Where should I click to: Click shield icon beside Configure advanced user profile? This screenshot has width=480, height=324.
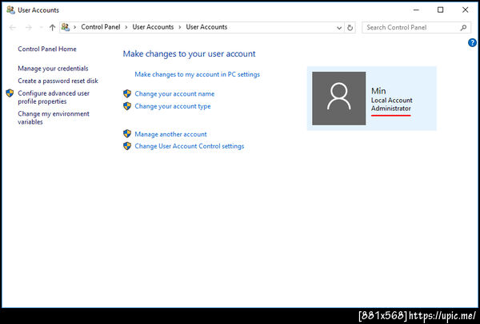(10, 93)
